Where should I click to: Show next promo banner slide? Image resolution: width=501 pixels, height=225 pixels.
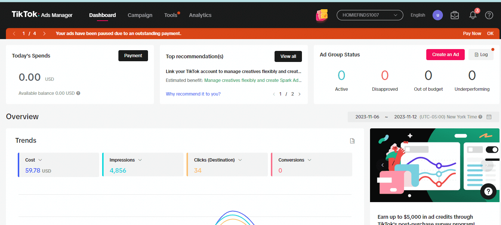point(486,165)
